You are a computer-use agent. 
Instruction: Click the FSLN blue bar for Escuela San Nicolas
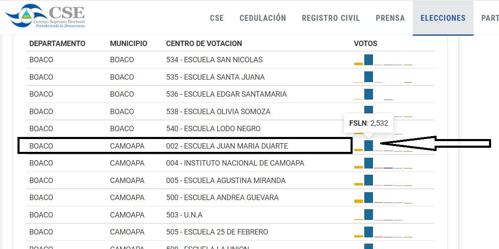(368, 60)
